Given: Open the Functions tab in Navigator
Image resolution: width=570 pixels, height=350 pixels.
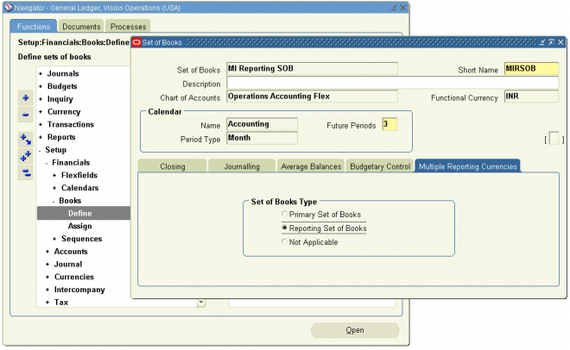Looking at the screenshot, I should 34,27.
